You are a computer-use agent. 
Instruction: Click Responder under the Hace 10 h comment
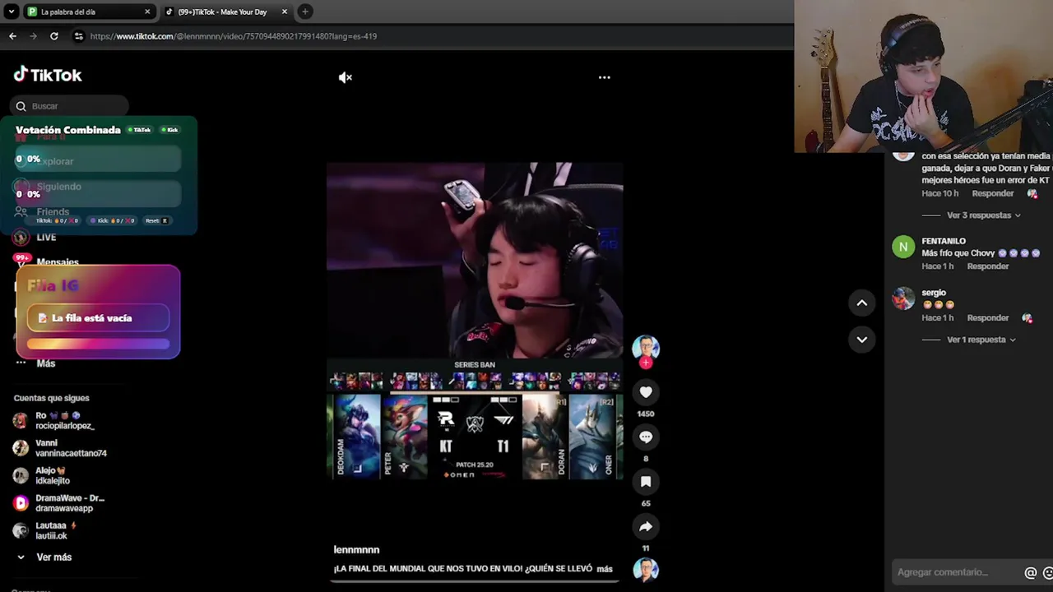[993, 193]
